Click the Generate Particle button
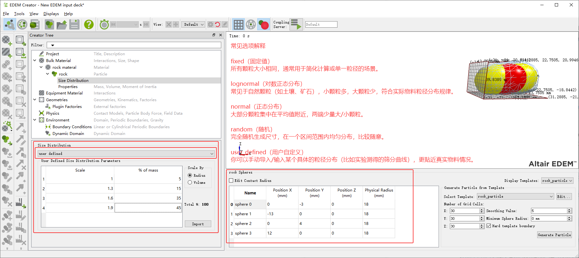This screenshot has height=258, width=579. click(x=554, y=235)
